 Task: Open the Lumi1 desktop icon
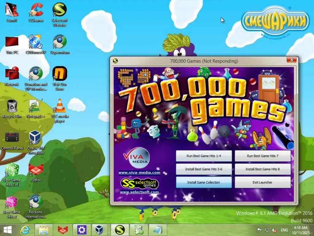tap(12, 12)
